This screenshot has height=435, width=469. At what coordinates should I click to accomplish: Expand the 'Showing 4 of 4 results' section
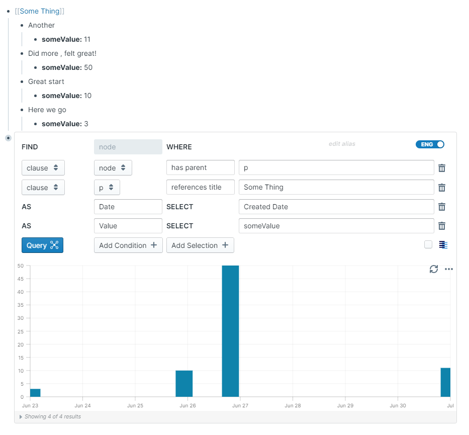pyautogui.click(x=21, y=416)
